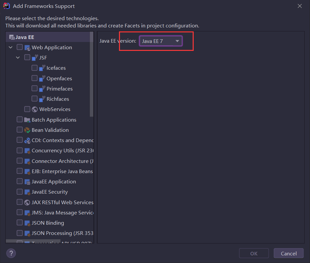Click the Bean Validation icon
The width and height of the screenshot is (310, 263).
(27, 130)
